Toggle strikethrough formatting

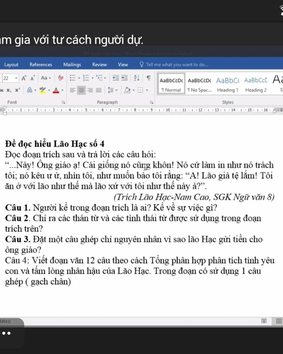pyautogui.click(x=2, y=90)
